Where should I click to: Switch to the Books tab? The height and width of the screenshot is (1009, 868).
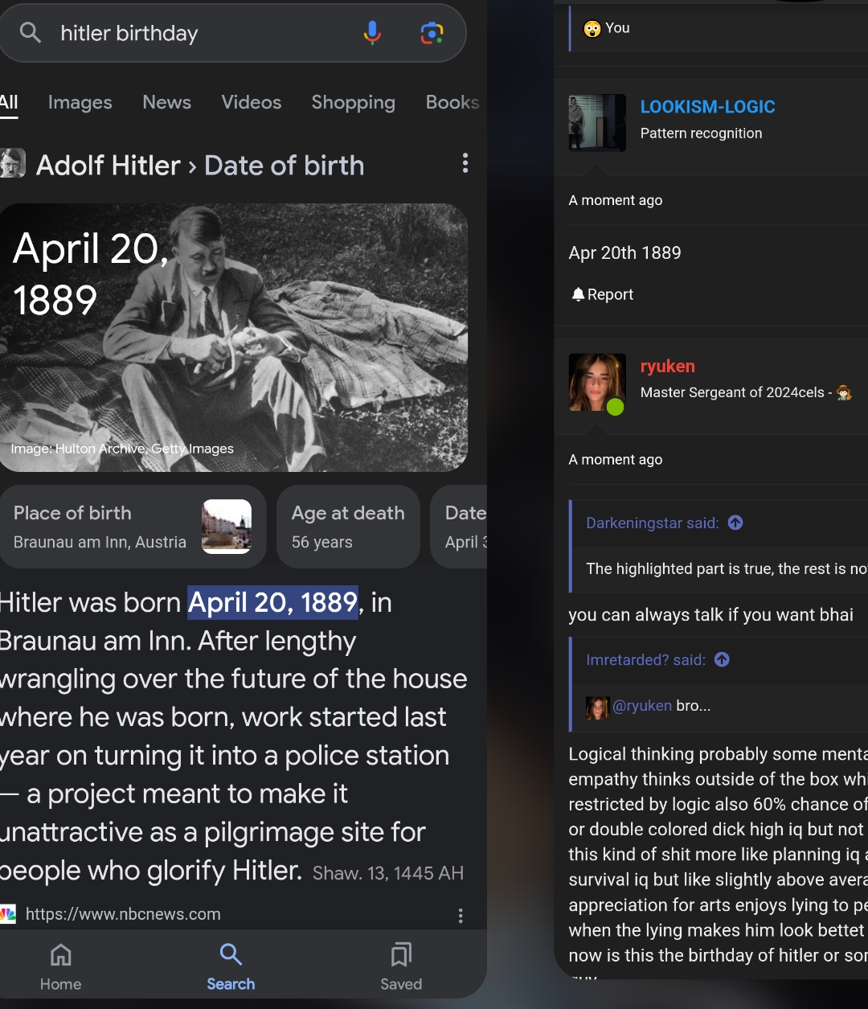452,102
